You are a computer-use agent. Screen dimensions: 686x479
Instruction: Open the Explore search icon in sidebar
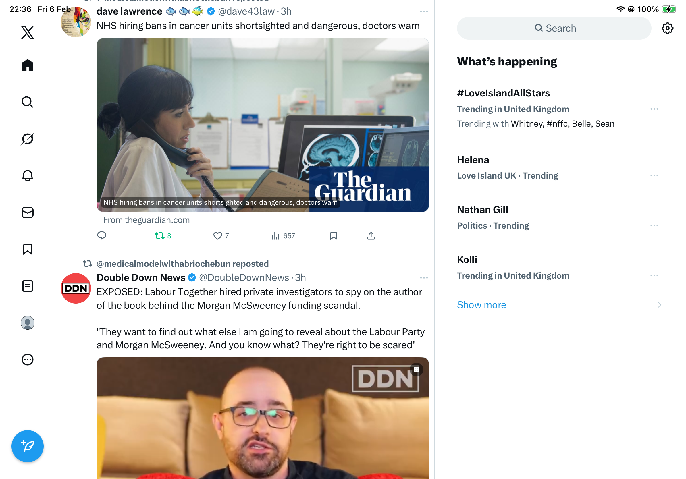(x=28, y=102)
